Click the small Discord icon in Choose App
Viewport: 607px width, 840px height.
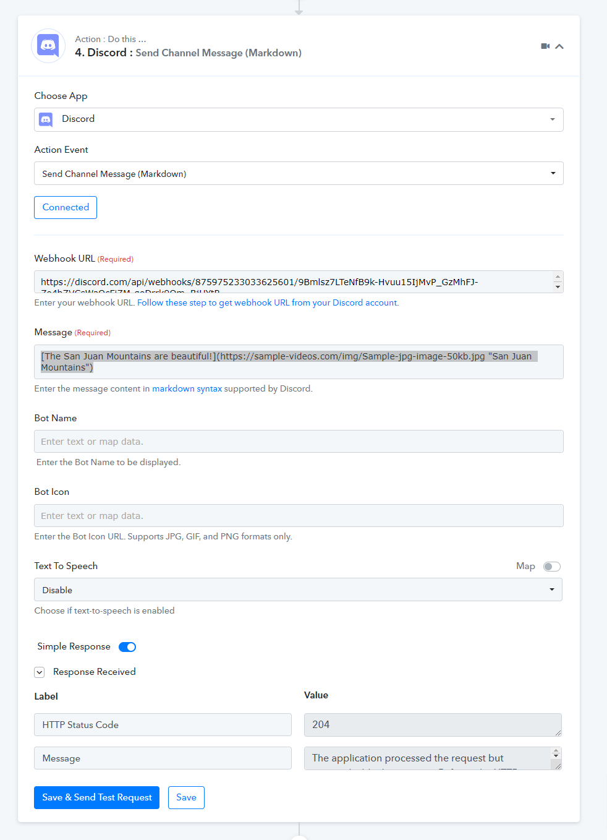point(46,119)
